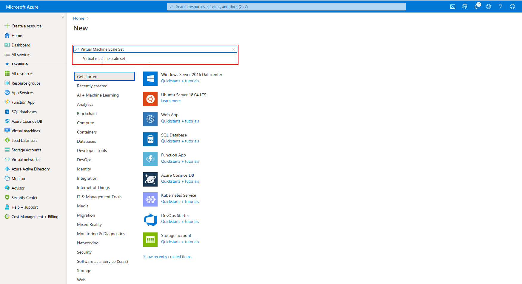Open the Azure Cosmos DB planet tile icon
The height and width of the screenshot is (284, 522).
click(x=150, y=179)
